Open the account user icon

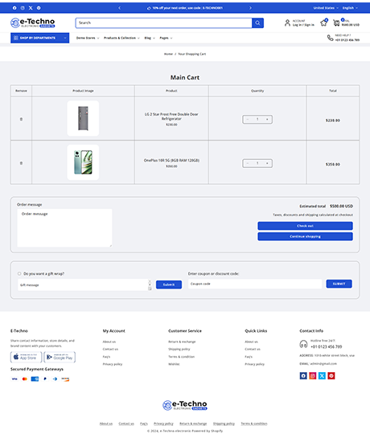coord(287,23)
